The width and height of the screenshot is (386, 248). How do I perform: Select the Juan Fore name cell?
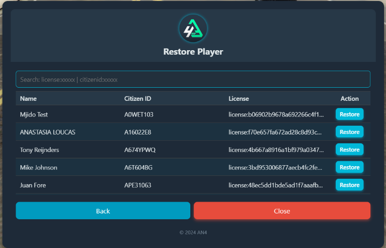(x=33, y=185)
